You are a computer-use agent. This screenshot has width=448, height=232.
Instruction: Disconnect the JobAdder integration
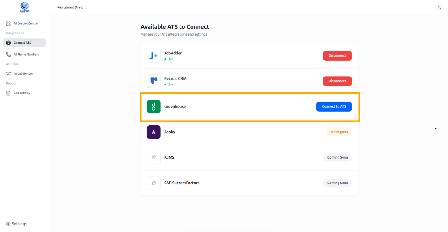click(x=337, y=56)
